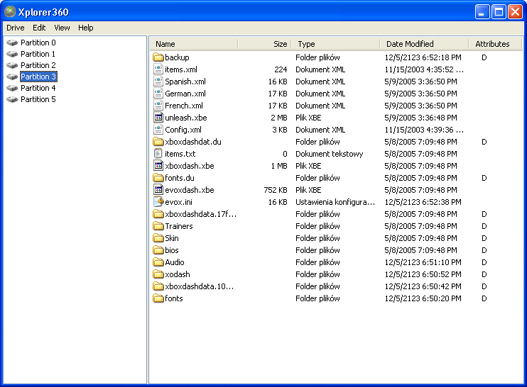Click the Skin folder icon

coord(158,238)
